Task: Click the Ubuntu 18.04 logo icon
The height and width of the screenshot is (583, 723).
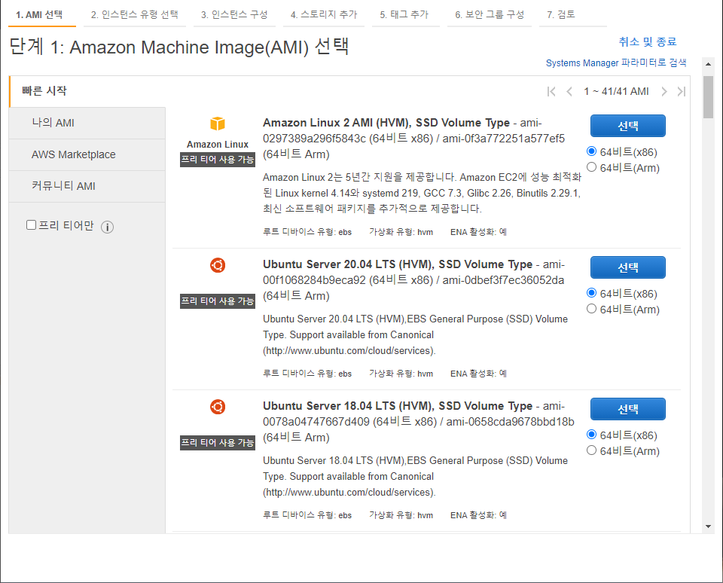Action: 218,407
